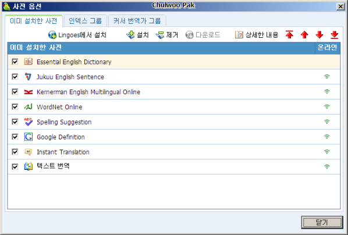The width and height of the screenshot is (348, 235).
Task: Click Kernerman red K icon
Action: coord(28,92)
